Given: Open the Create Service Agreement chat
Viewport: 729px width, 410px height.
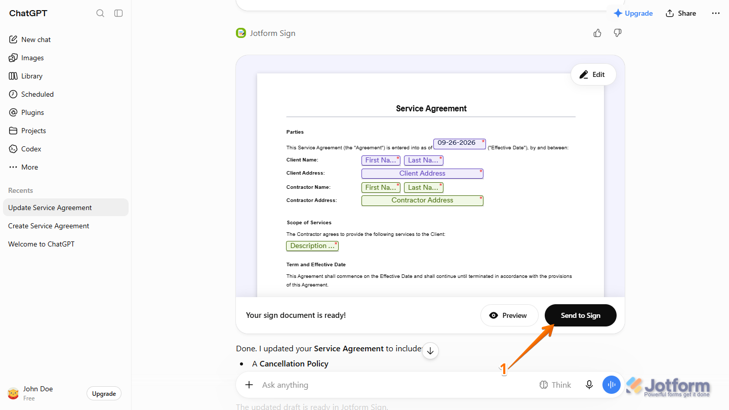Looking at the screenshot, I should (65, 226).
